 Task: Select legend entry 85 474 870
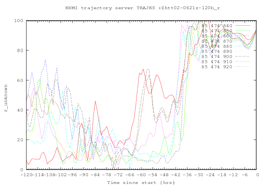click(x=217, y=41)
